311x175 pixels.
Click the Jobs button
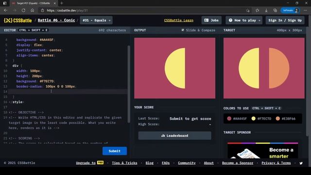pyautogui.click(x=211, y=20)
